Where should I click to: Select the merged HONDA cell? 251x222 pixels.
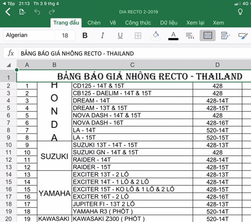[x=55, y=111]
